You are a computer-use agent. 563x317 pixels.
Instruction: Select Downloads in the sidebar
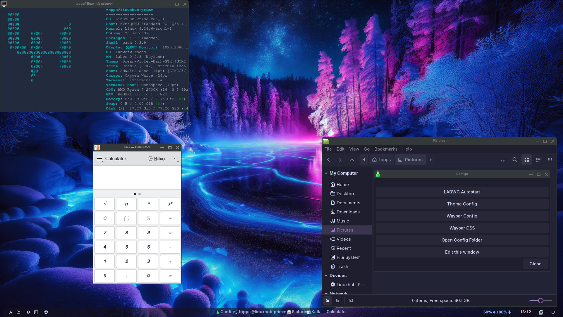click(x=348, y=212)
